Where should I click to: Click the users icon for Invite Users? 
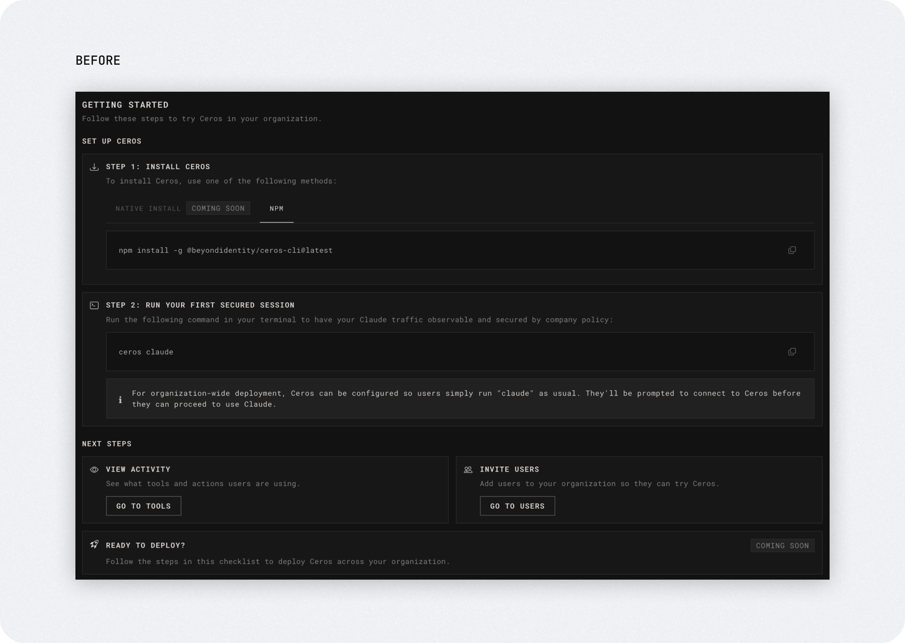[468, 469]
